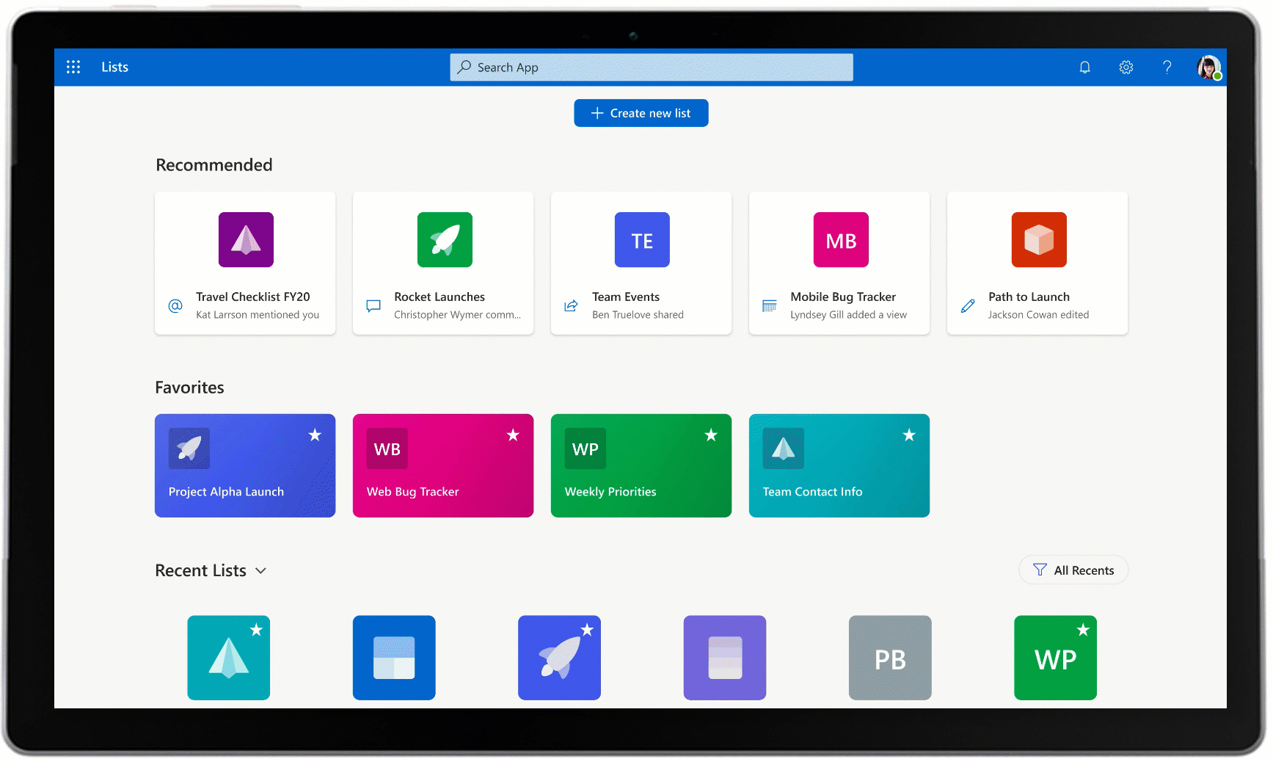Open the Path to Launch cube icon
1273x759 pixels.
pos(1038,239)
